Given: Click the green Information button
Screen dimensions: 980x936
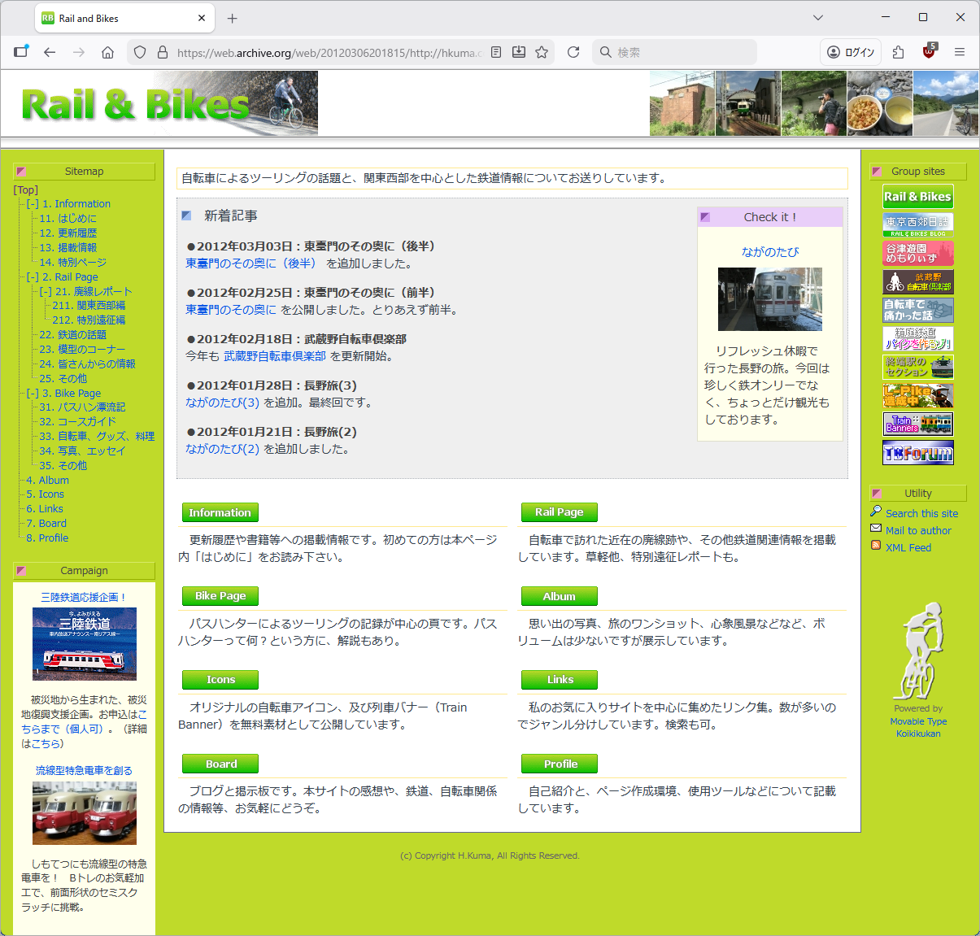Looking at the screenshot, I should point(220,512).
